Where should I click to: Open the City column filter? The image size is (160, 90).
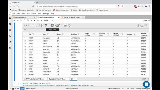(x=48, y=34)
